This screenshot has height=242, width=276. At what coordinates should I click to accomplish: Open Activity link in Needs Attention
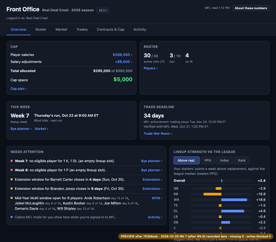click(x=155, y=217)
